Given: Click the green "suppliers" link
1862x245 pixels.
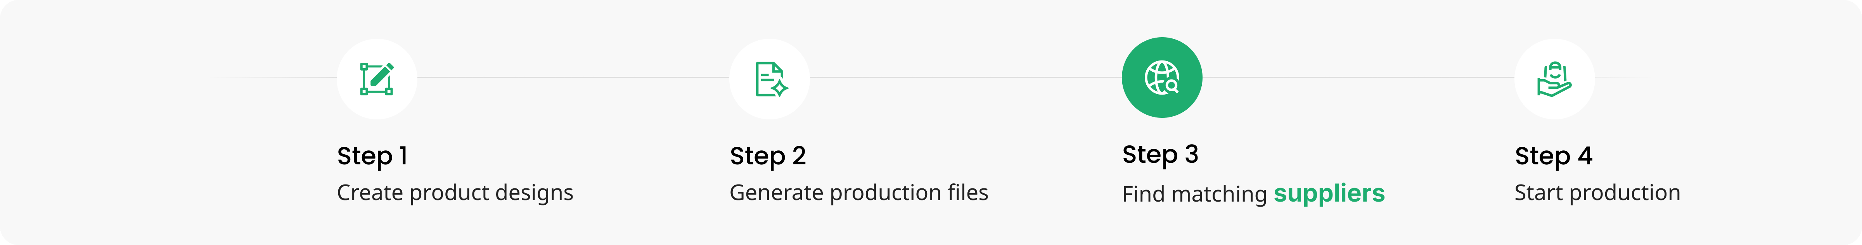Looking at the screenshot, I should (1329, 194).
